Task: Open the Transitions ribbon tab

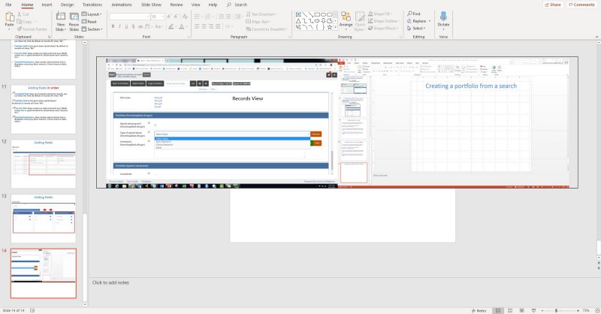Action: [92, 5]
